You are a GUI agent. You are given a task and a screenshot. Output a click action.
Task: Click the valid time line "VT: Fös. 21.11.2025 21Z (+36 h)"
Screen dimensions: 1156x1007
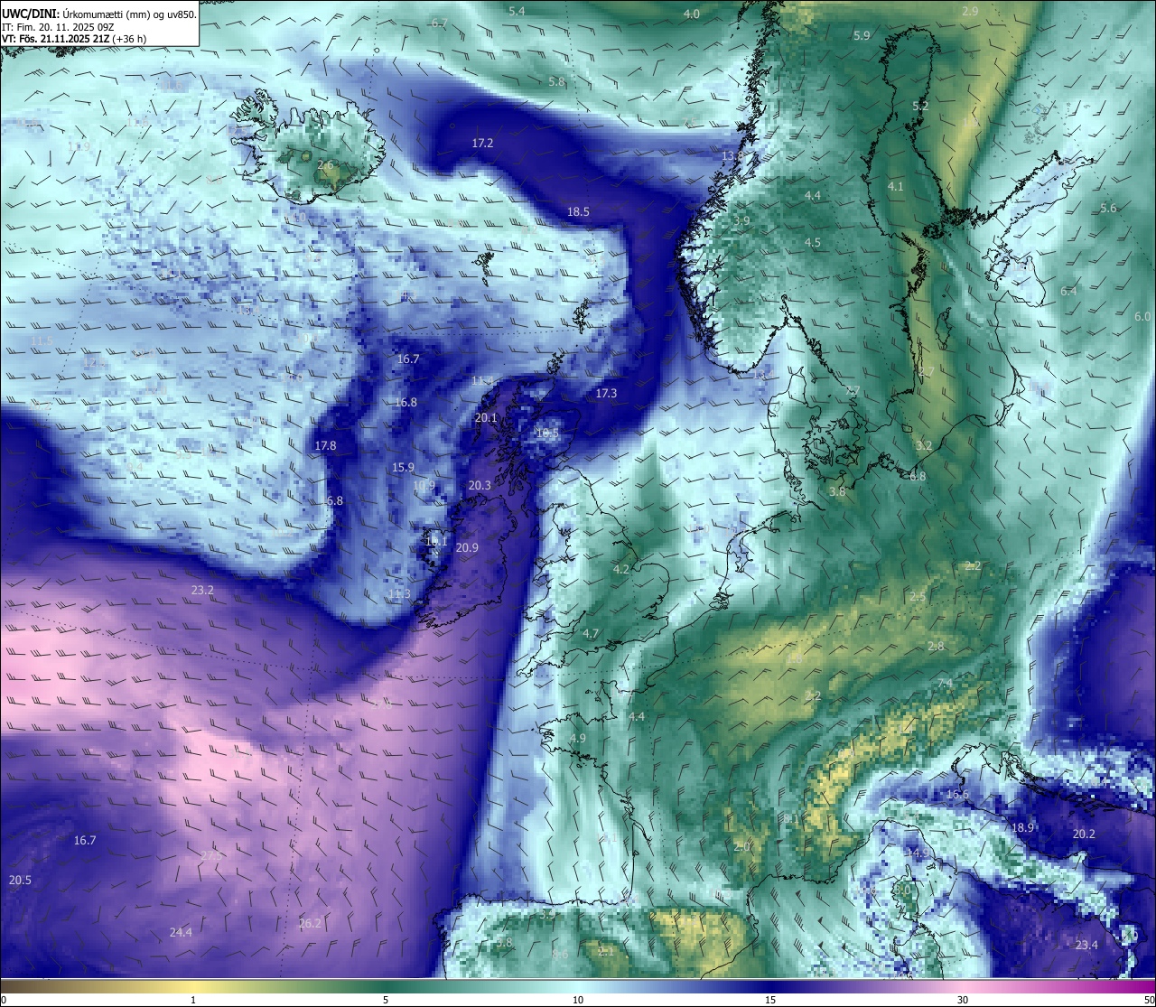[75, 39]
